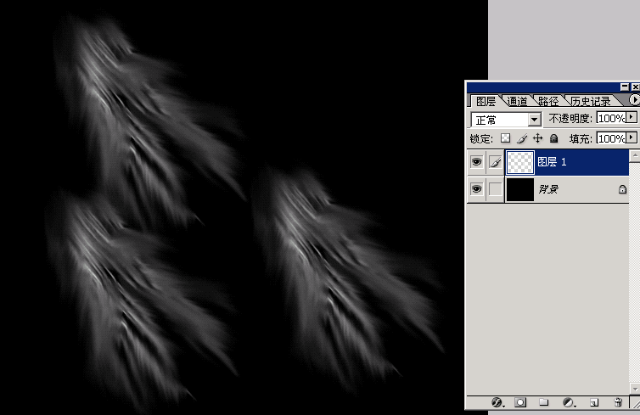
Task: Add a layer style via the fx icon
Action: (x=497, y=403)
